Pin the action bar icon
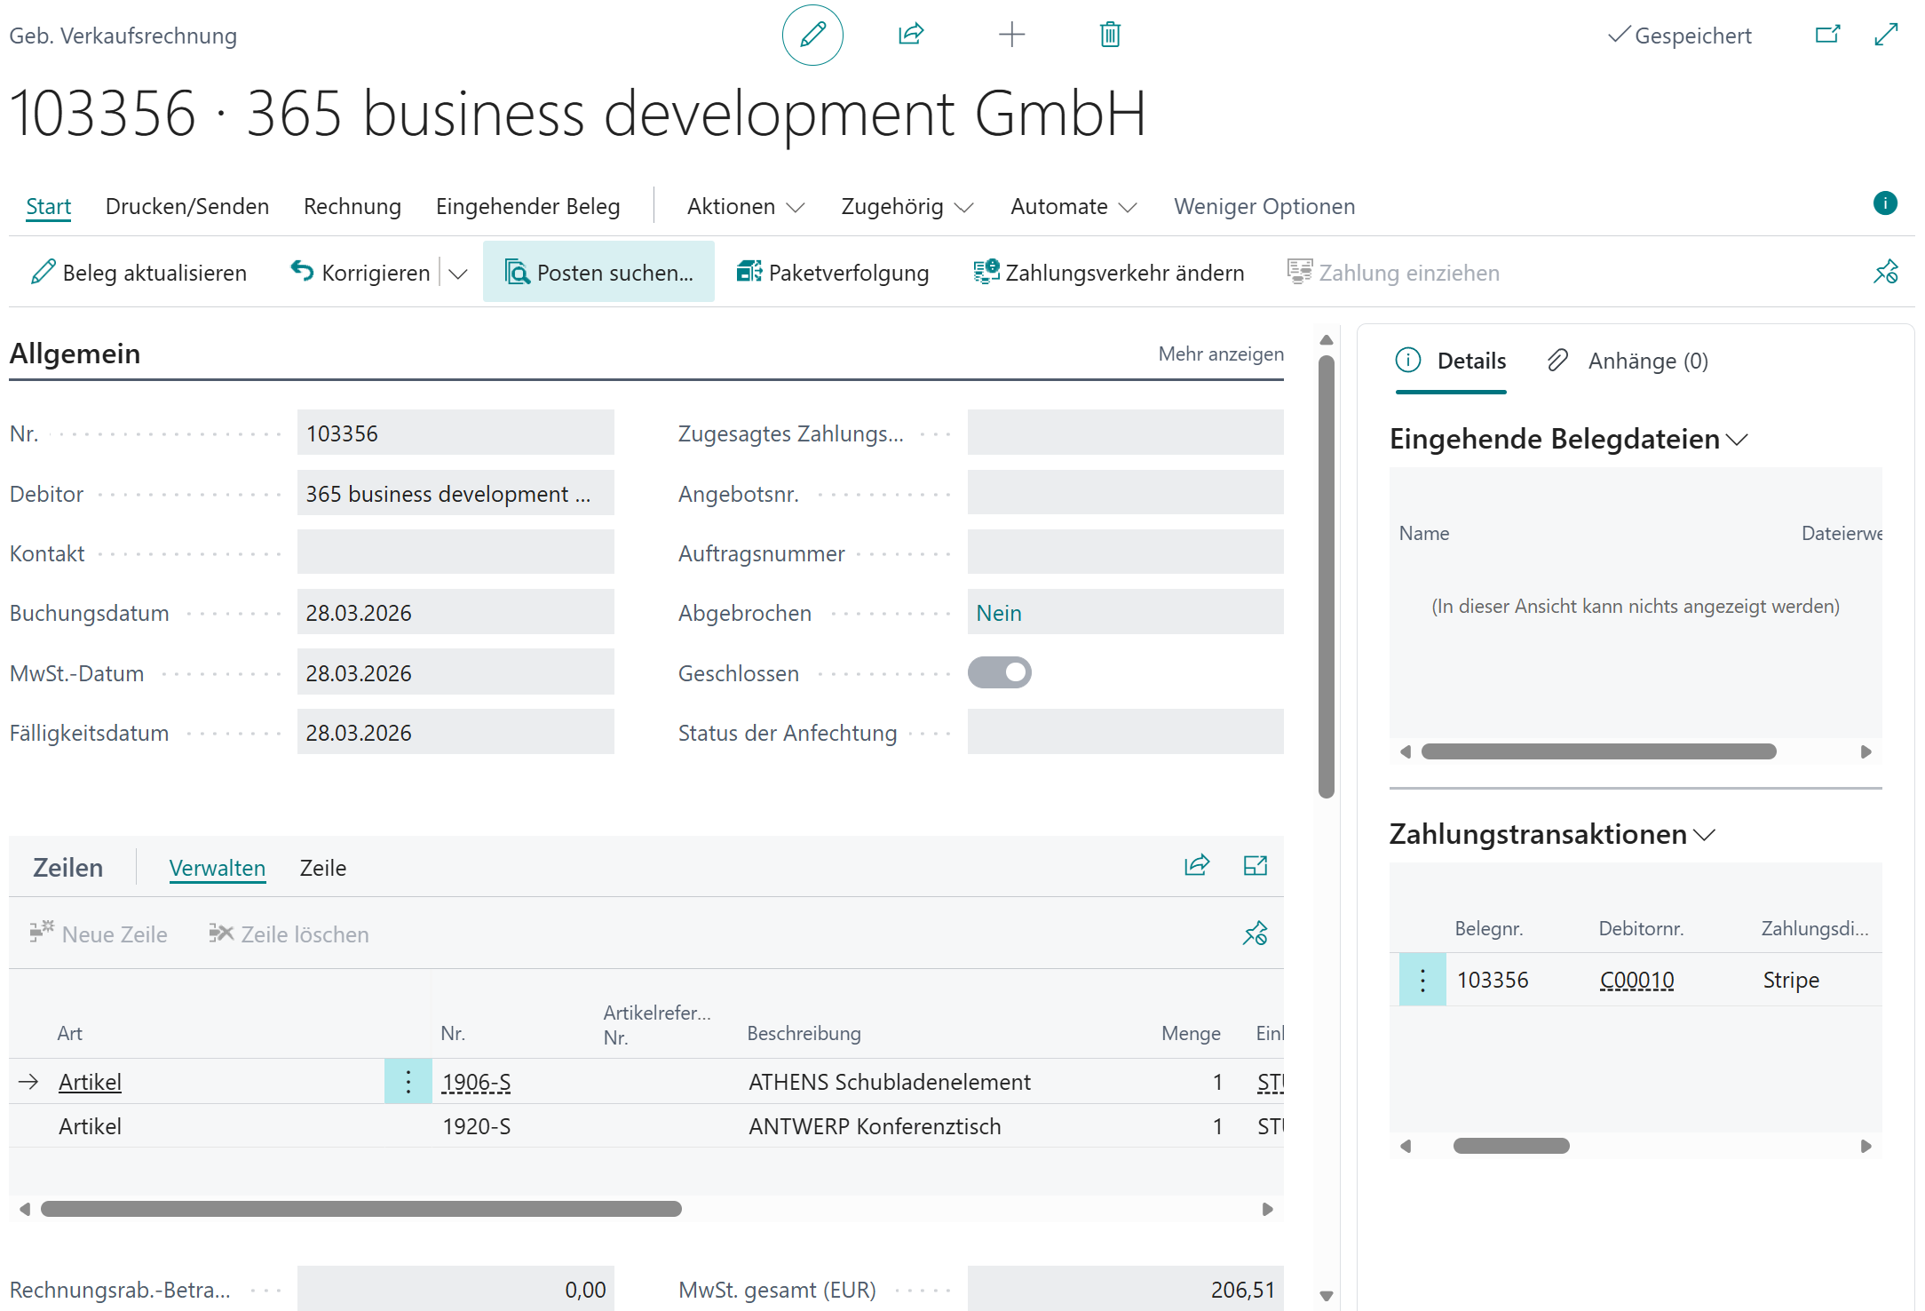 point(1886,272)
